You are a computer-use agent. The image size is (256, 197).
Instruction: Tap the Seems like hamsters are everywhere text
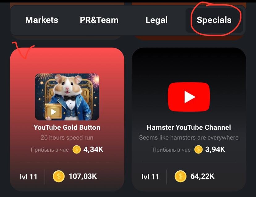pos(189,137)
